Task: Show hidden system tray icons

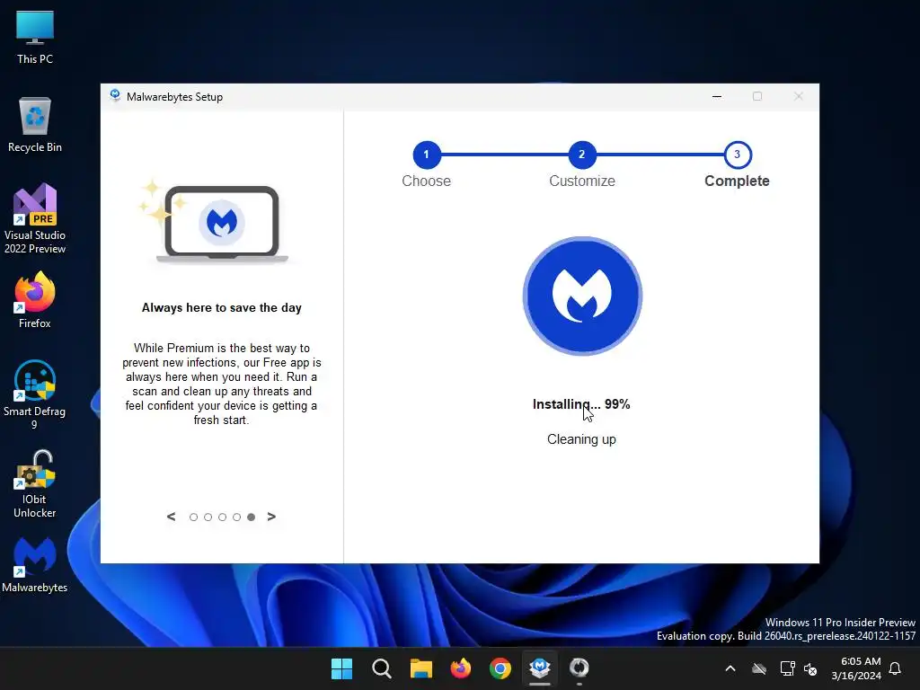Action: point(730,668)
